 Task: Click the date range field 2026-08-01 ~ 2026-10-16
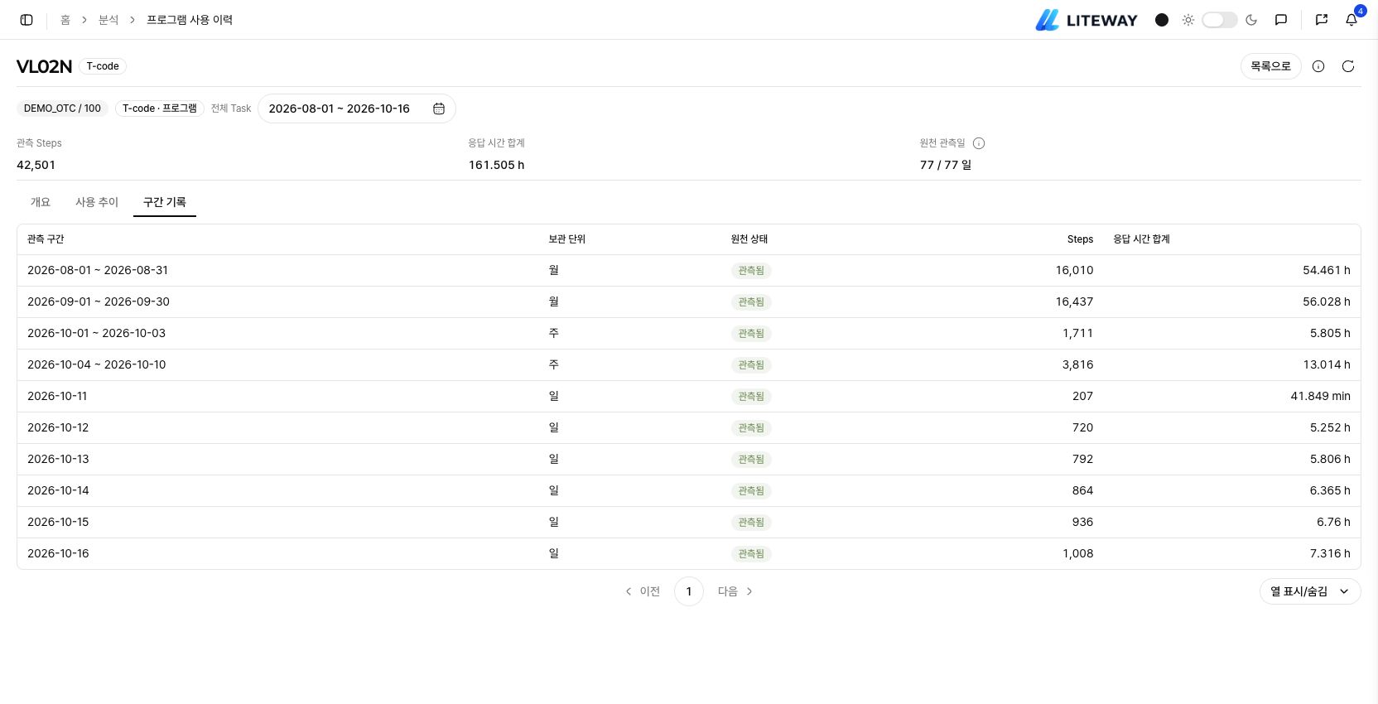click(x=357, y=108)
